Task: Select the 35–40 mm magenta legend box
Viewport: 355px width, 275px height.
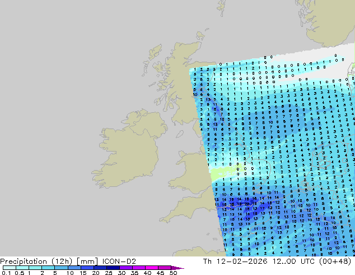Action: 138,268
